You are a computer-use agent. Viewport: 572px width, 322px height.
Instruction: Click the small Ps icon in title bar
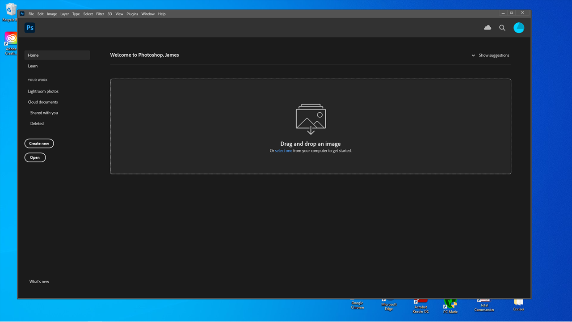22,14
